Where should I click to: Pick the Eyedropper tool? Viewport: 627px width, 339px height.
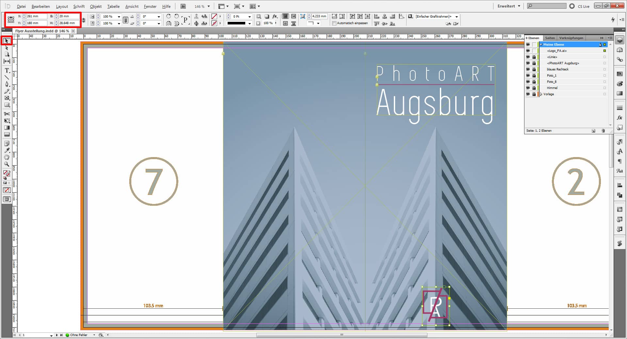click(7, 150)
